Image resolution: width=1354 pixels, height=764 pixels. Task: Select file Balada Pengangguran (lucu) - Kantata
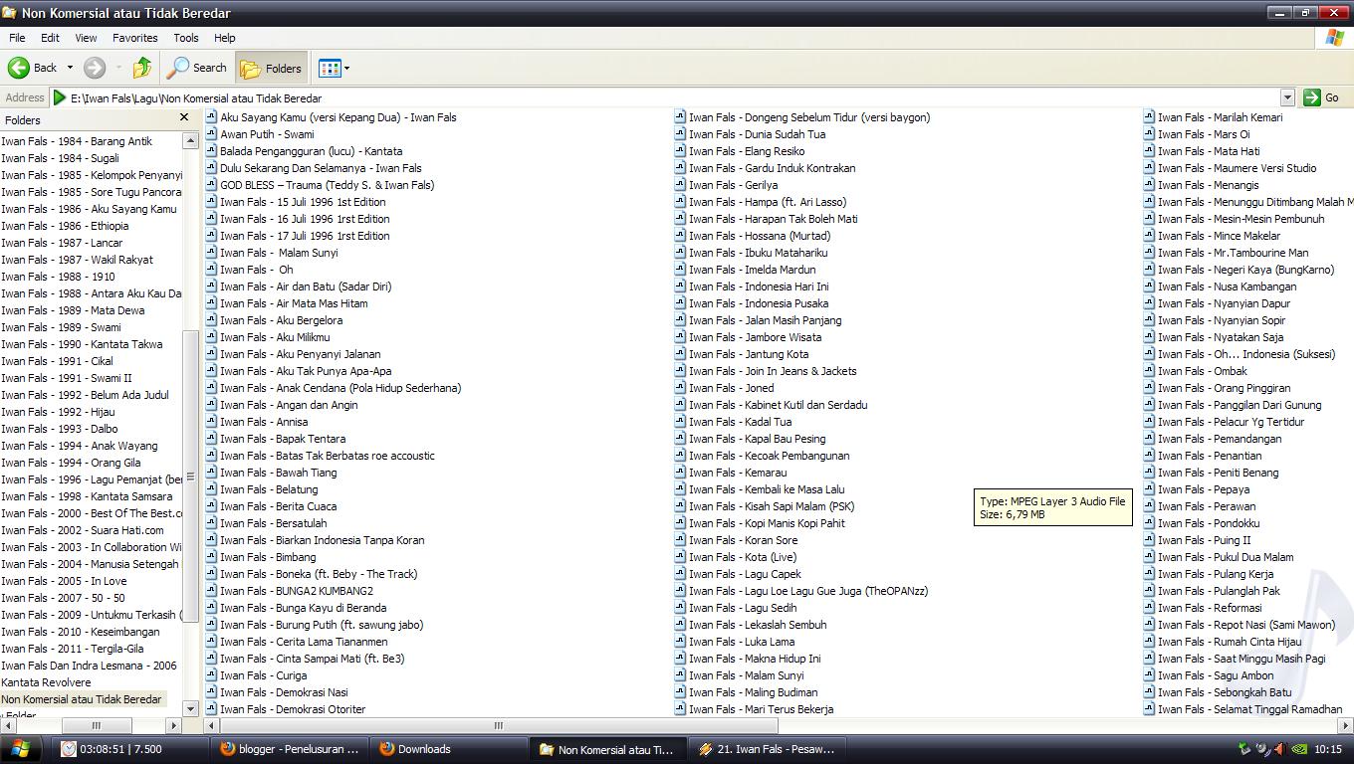(311, 151)
